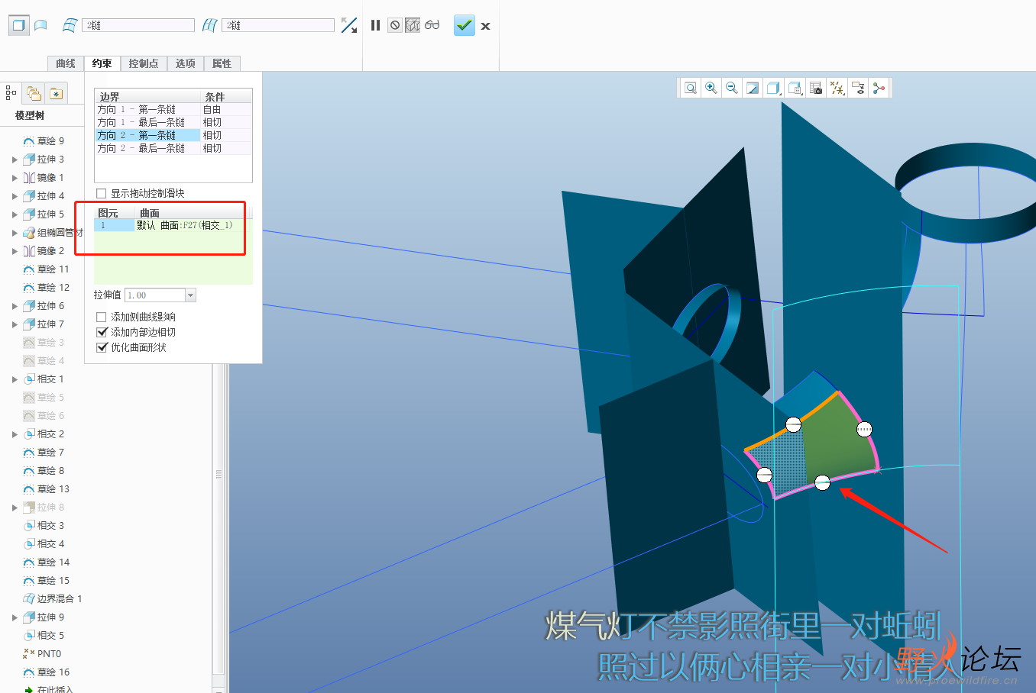Open the 选项 tab

(x=186, y=63)
